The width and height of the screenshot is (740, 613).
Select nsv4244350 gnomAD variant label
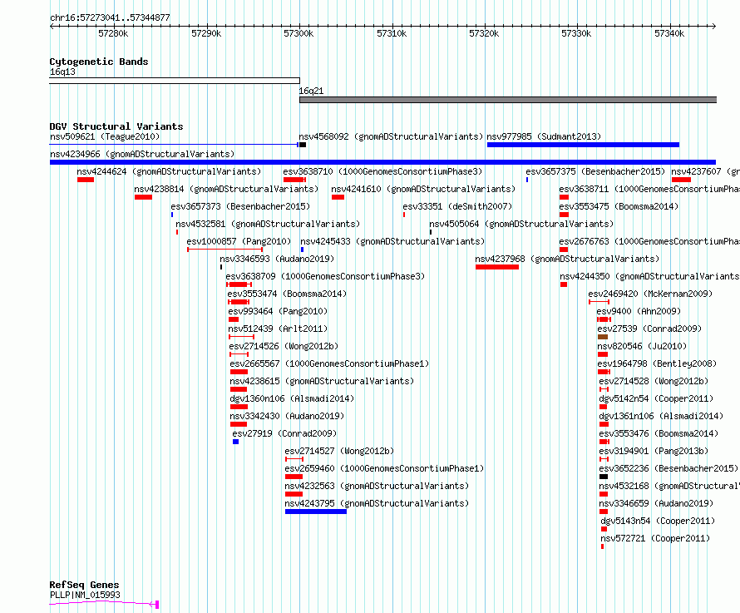point(649,276)
